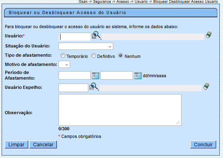Screen dimensions: 223x158
Task: Open Motivo de afastamento dropdown
Action: (64, 64)
